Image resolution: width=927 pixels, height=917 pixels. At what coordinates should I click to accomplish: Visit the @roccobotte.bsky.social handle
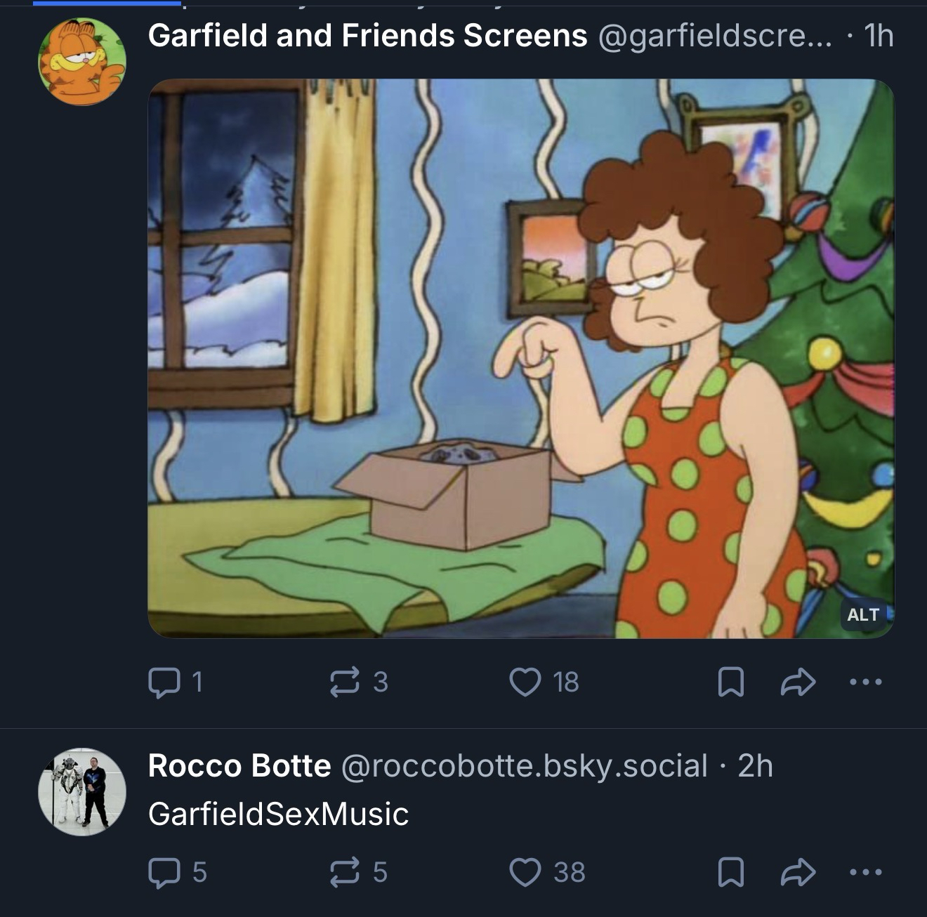click(x=524, y=765)
